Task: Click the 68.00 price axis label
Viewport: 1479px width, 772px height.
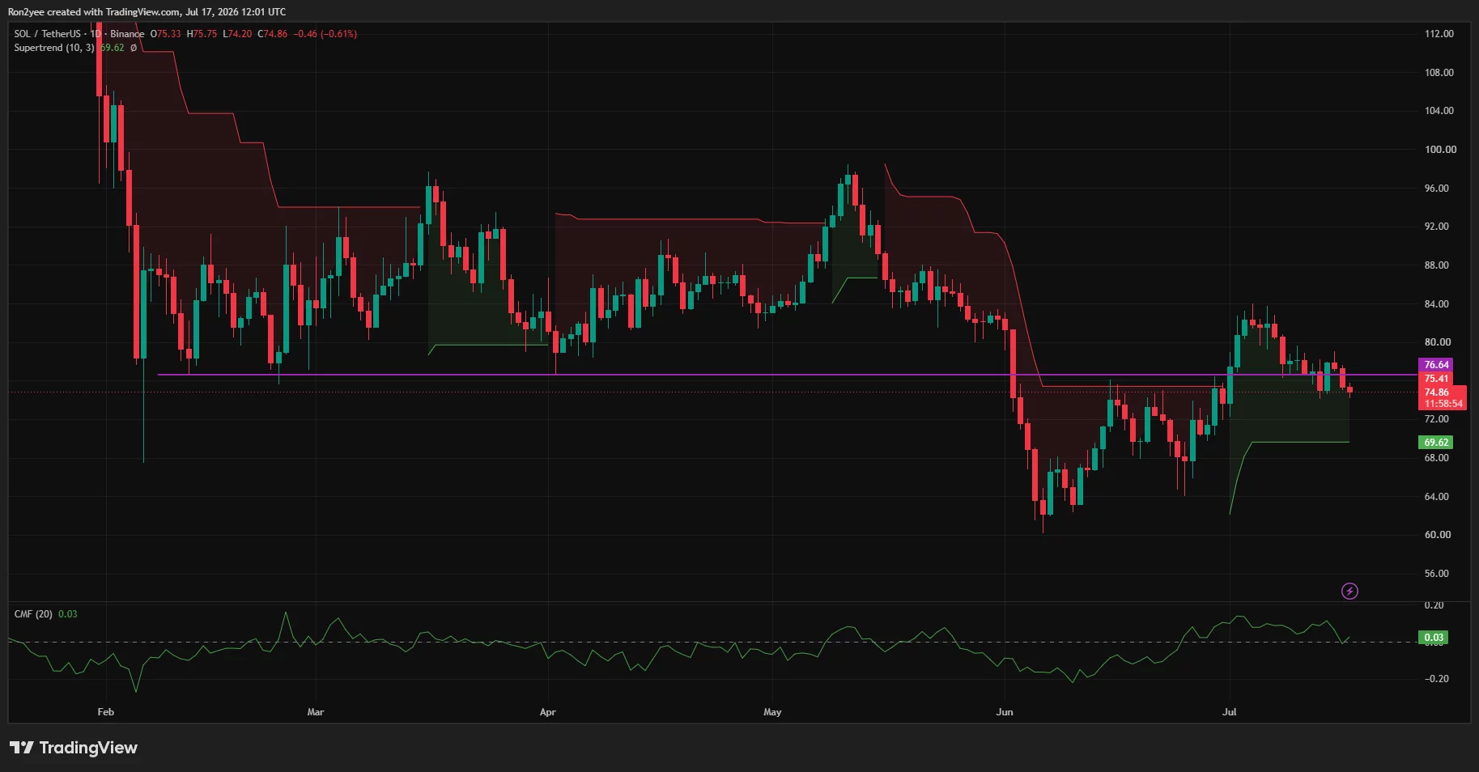Action: 1437,458
